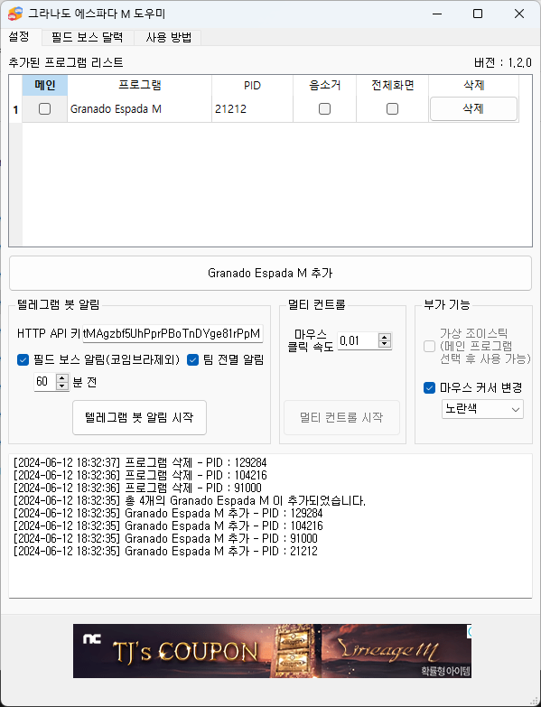Check the 메인 checkbox for Granado Espada M
The width and height of the screenshot is (541, 707).
coord(44,108)
